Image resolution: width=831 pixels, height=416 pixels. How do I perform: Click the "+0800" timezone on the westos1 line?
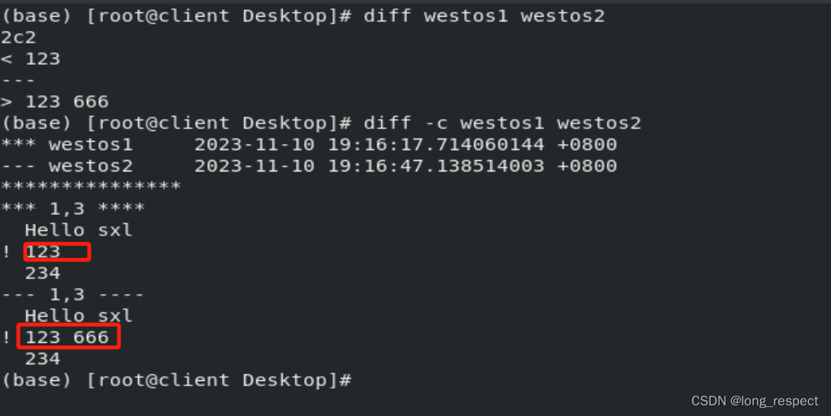tap(587, 144)
